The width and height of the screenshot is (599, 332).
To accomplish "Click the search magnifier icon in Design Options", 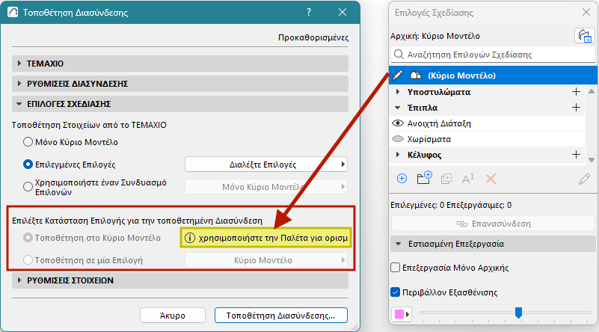I will (399, 55).
